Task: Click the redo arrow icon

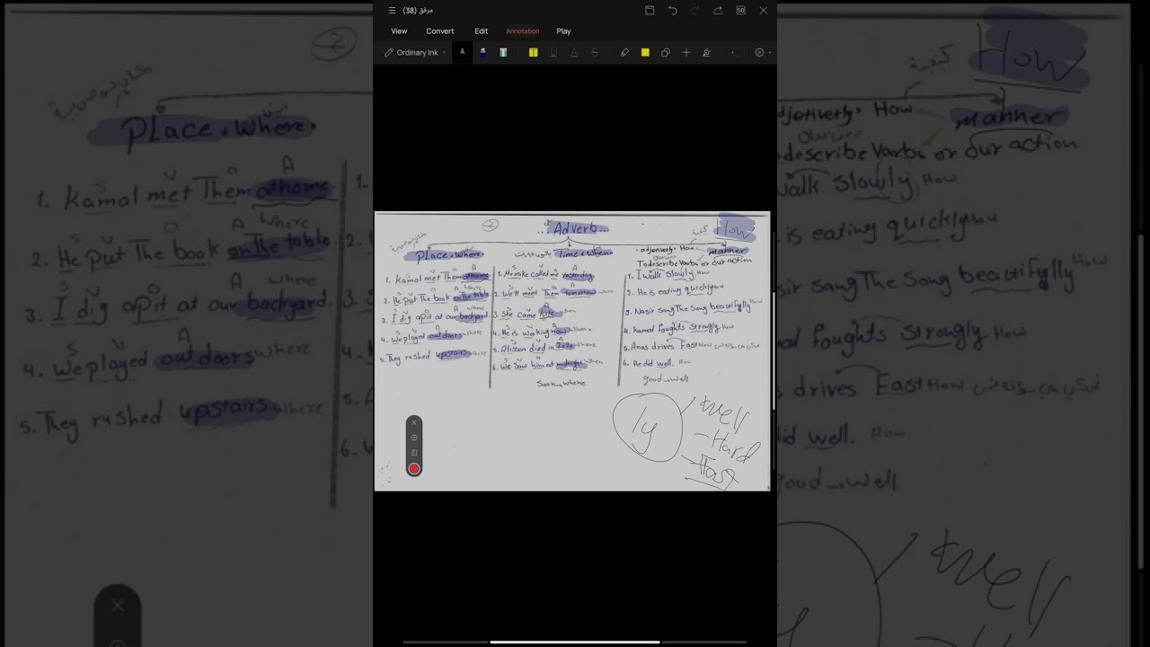Action: click(694, 11)
